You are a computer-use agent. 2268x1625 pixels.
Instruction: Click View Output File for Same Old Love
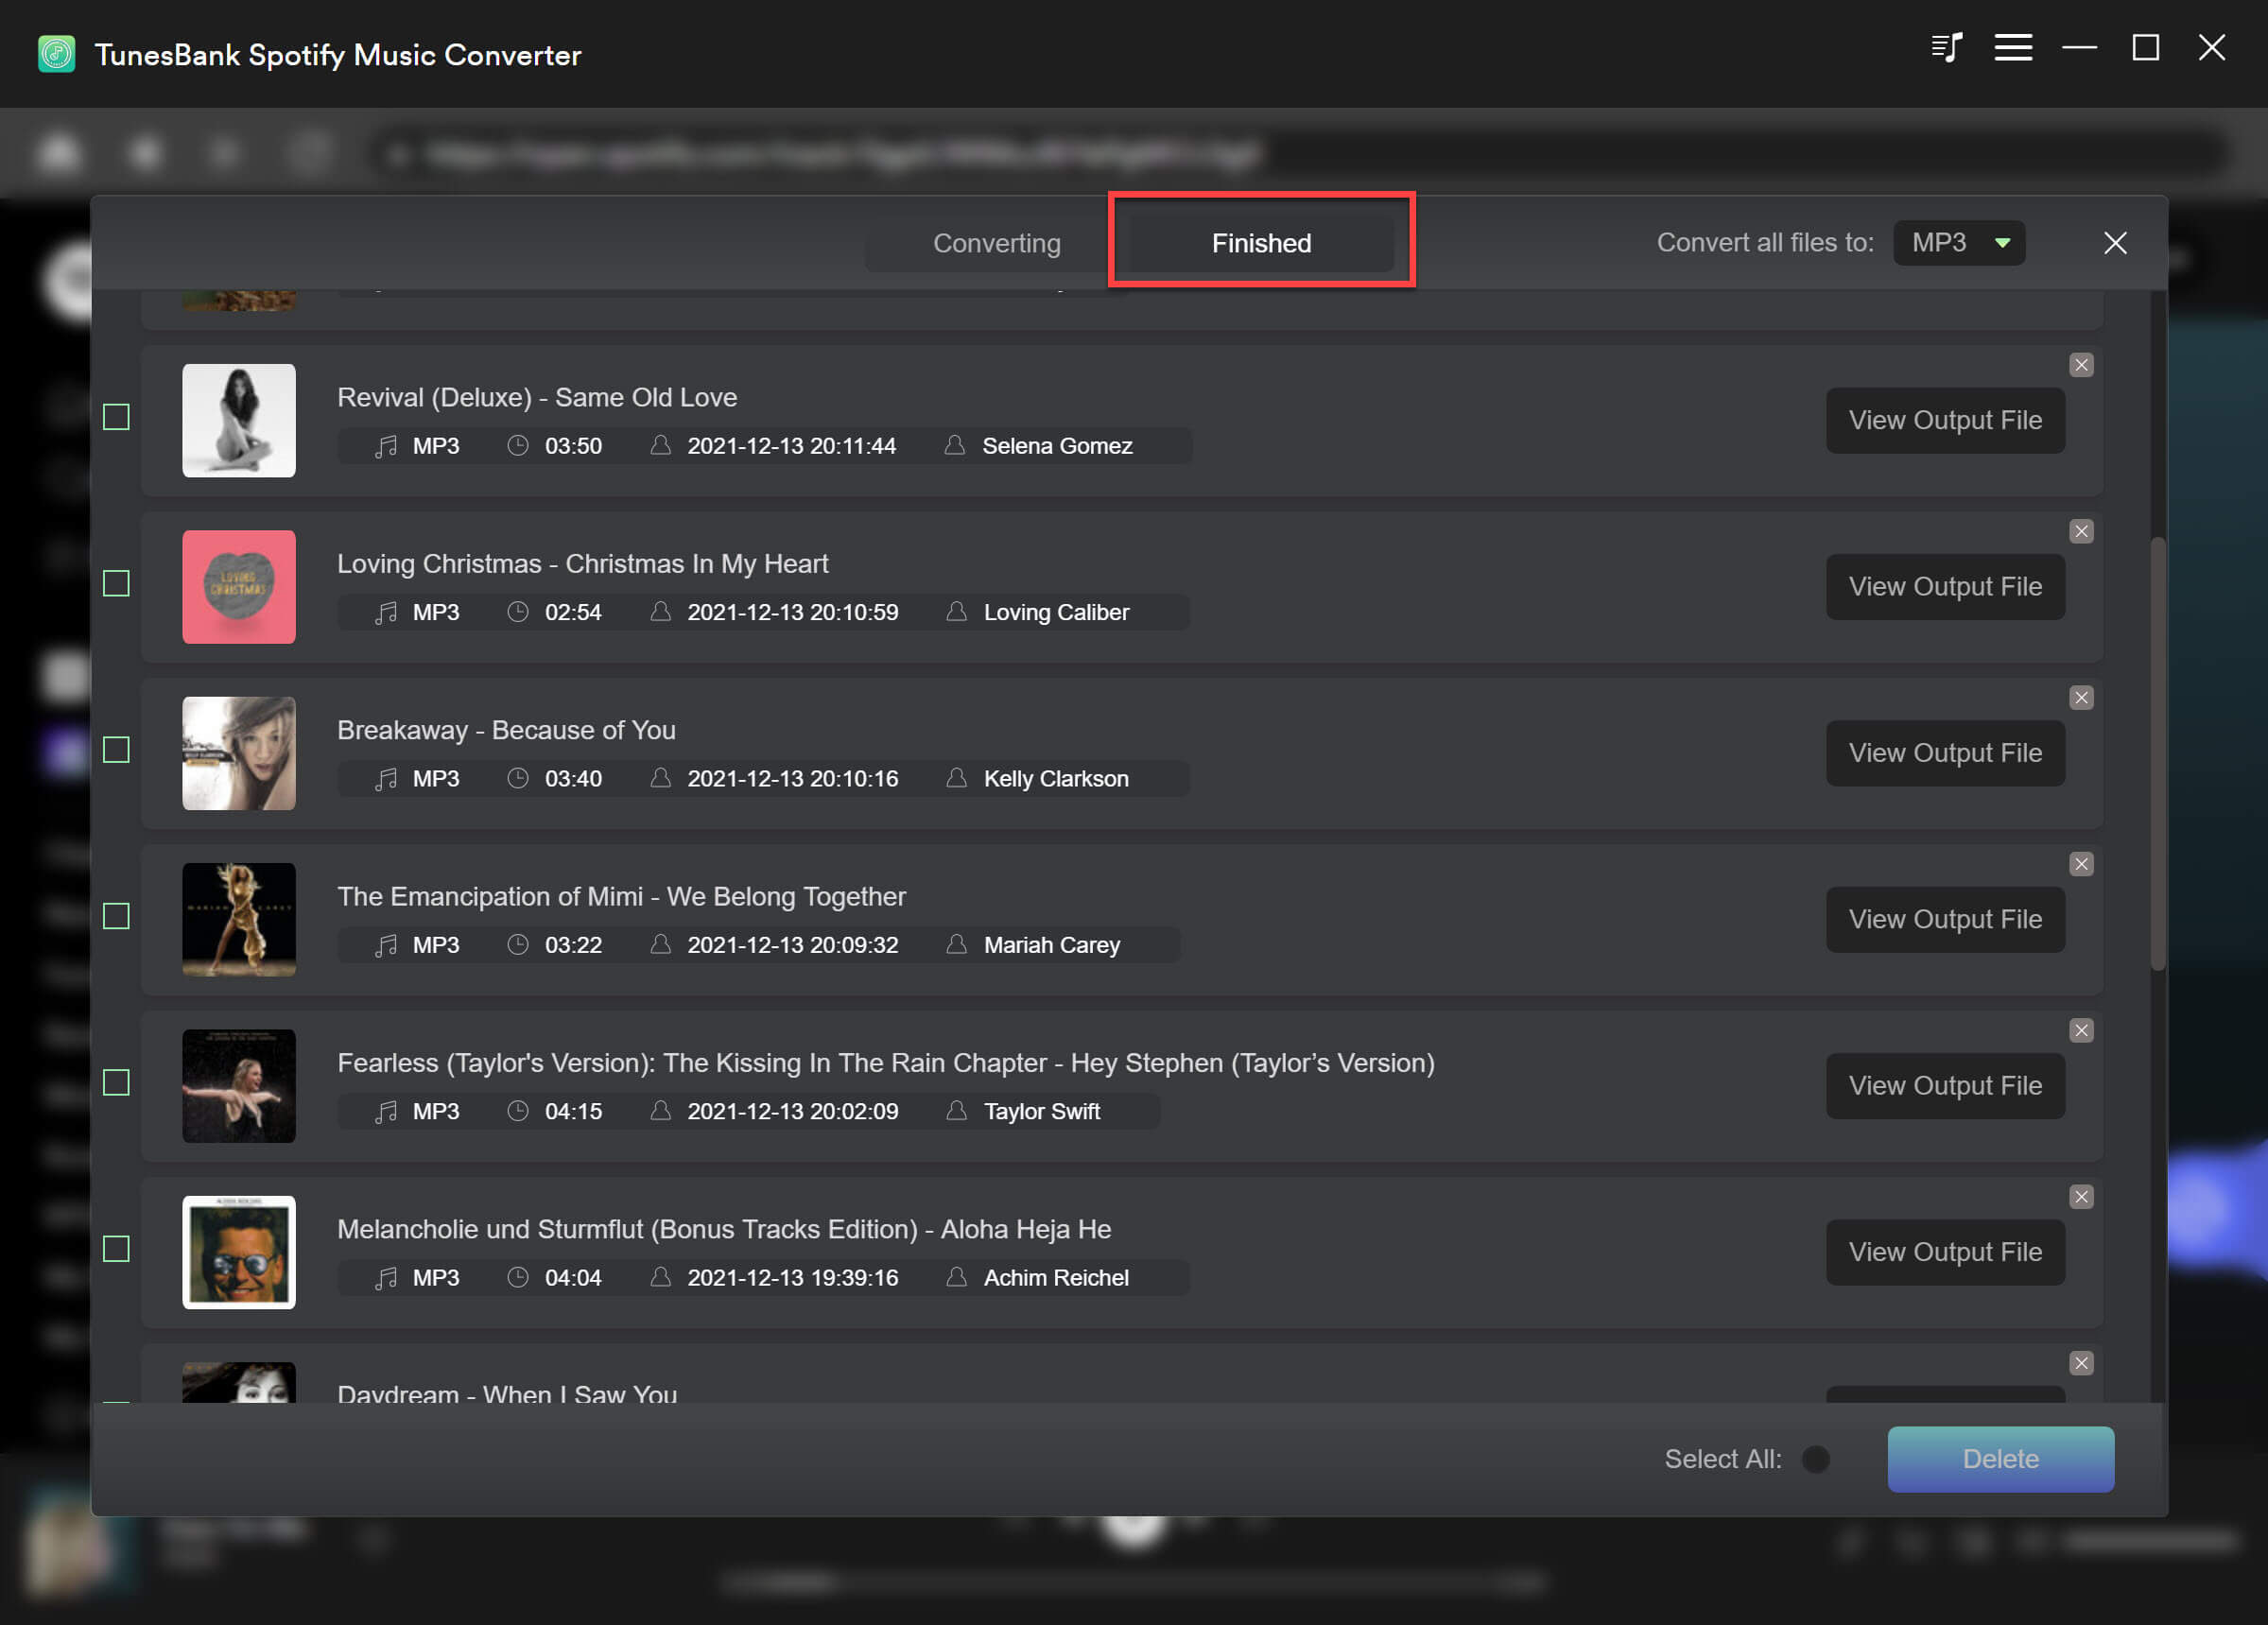click(x=1945, y=419)
